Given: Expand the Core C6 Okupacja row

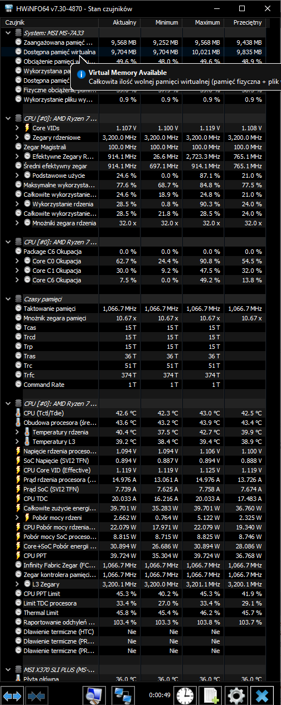Looking at the screenshot, I should [17, 280].
